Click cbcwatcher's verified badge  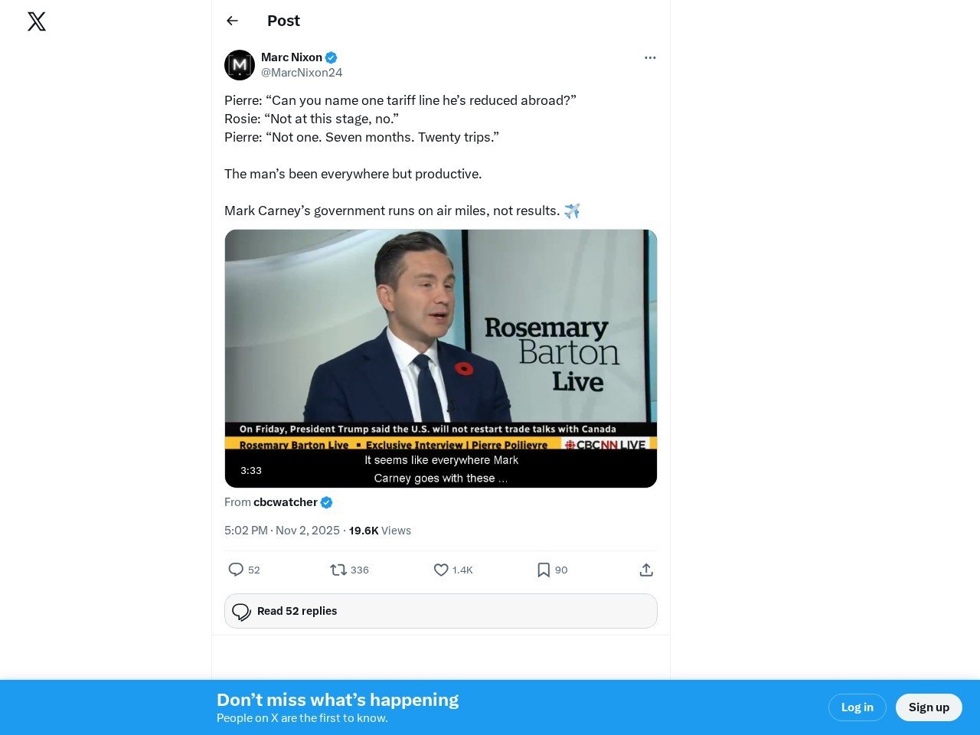coord(327,502)
